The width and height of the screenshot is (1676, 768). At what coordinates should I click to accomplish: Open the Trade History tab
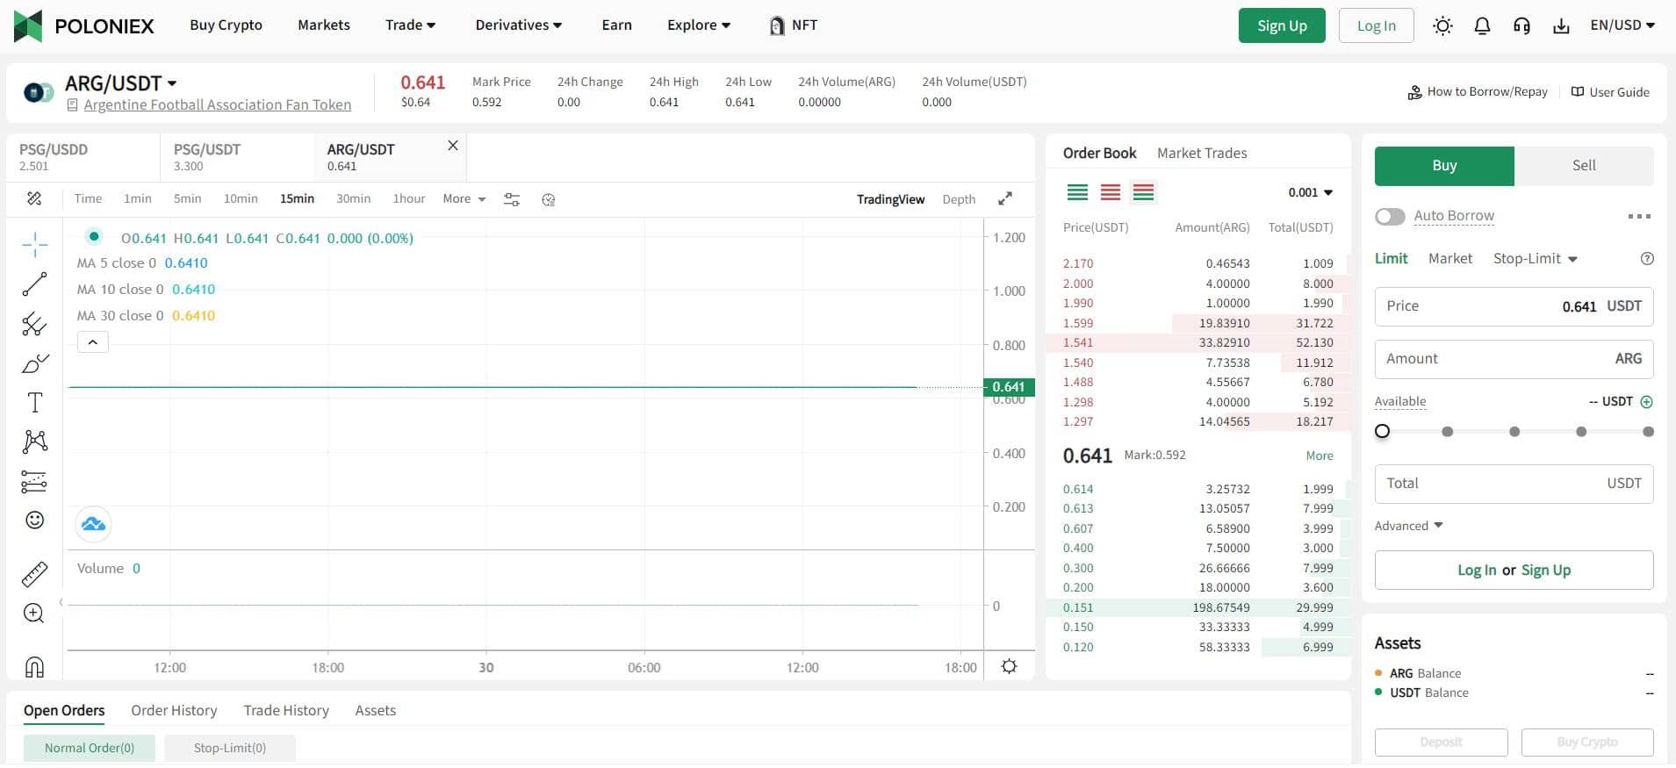click(286, 711)
